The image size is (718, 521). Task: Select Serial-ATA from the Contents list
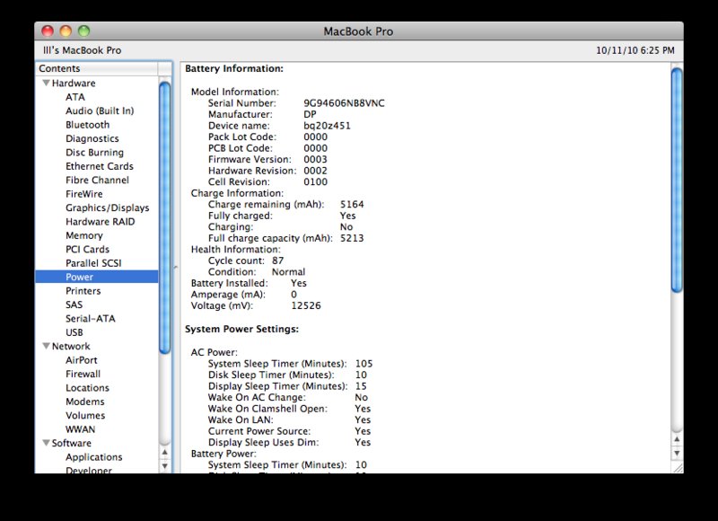90,318
